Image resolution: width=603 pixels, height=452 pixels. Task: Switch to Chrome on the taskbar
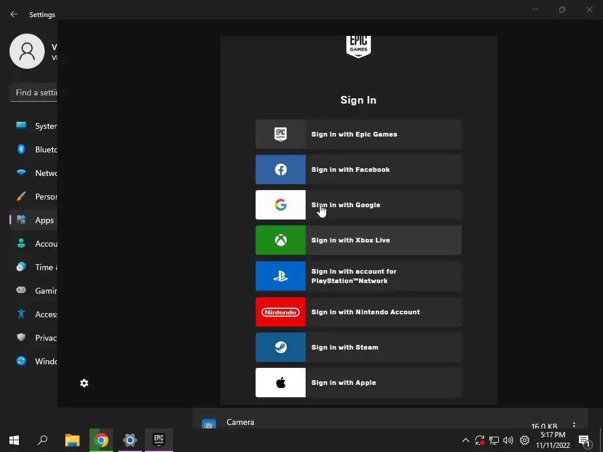(x=101, y=440)
